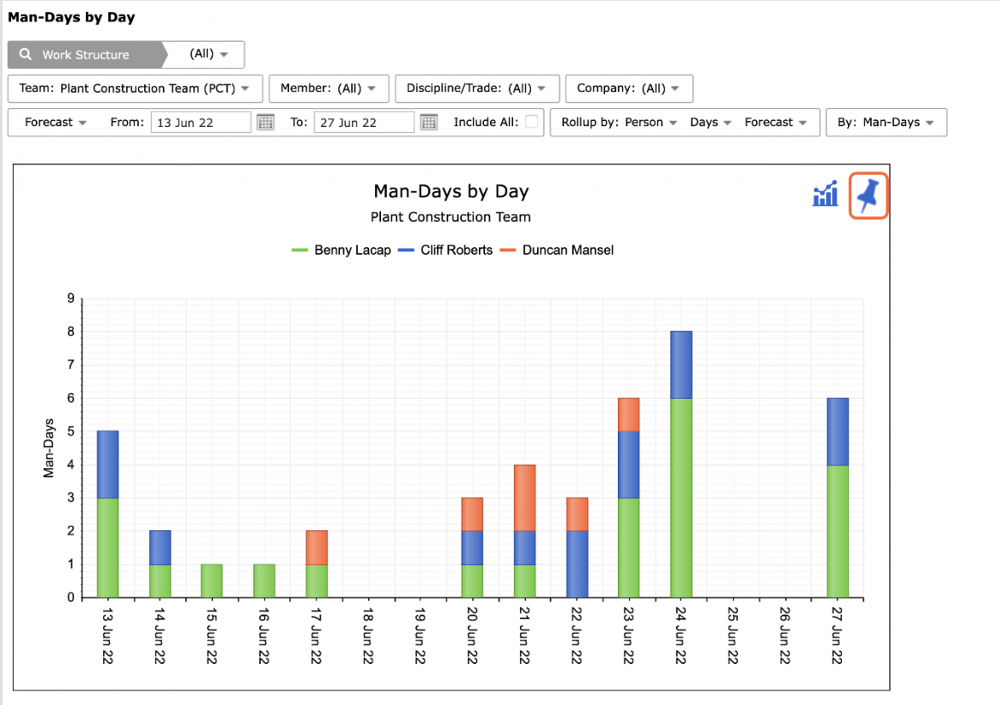This screenshot has width=1004, height=705.
Task: Click the By: Man-Days selector
Action: [x=886, y=122]
